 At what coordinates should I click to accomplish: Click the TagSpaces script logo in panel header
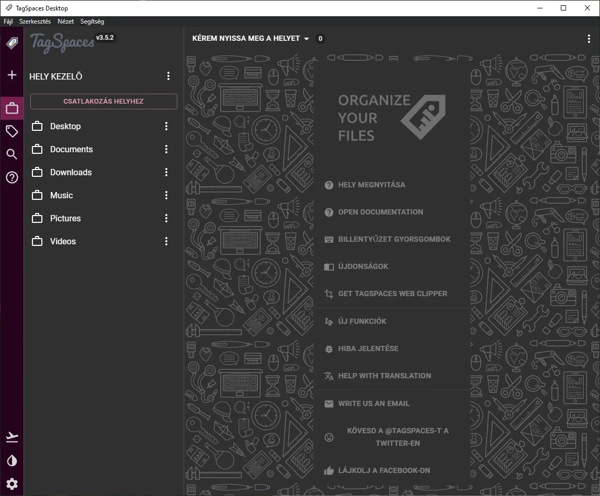tap(62, 42)
